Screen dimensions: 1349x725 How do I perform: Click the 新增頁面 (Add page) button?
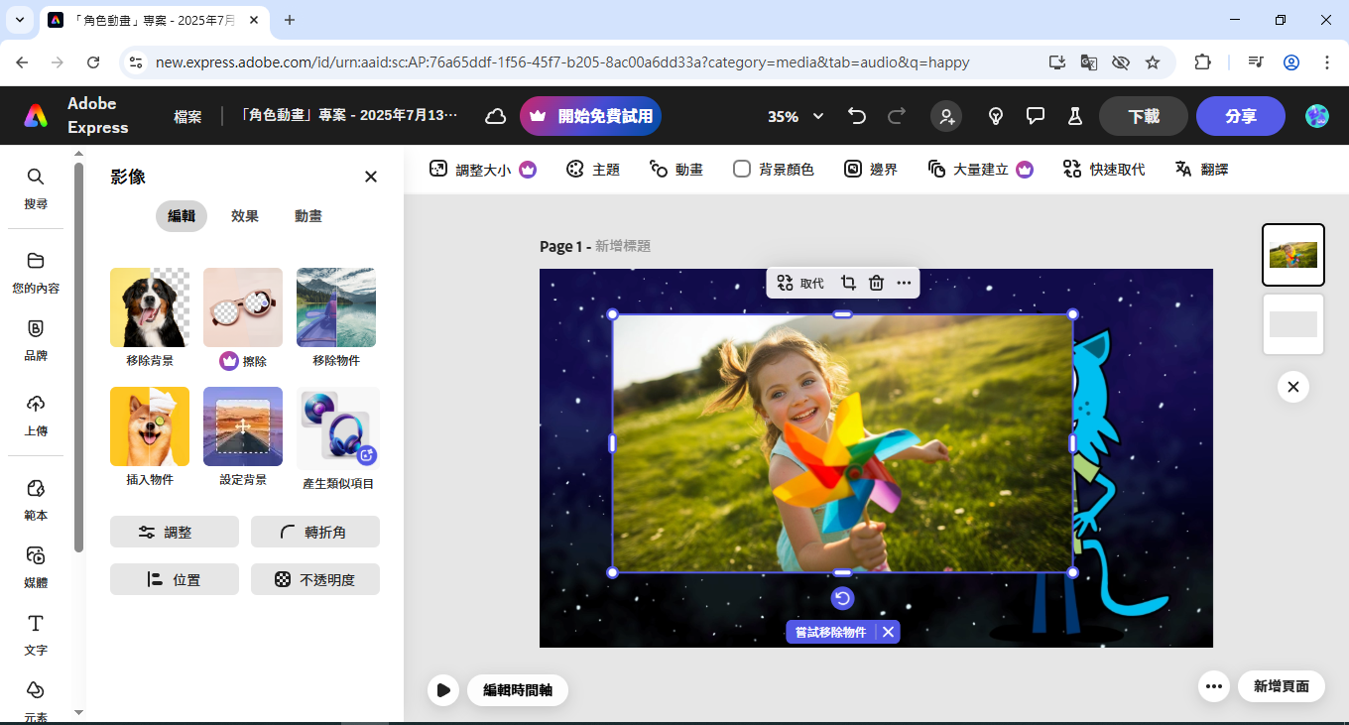[1281, 686]
